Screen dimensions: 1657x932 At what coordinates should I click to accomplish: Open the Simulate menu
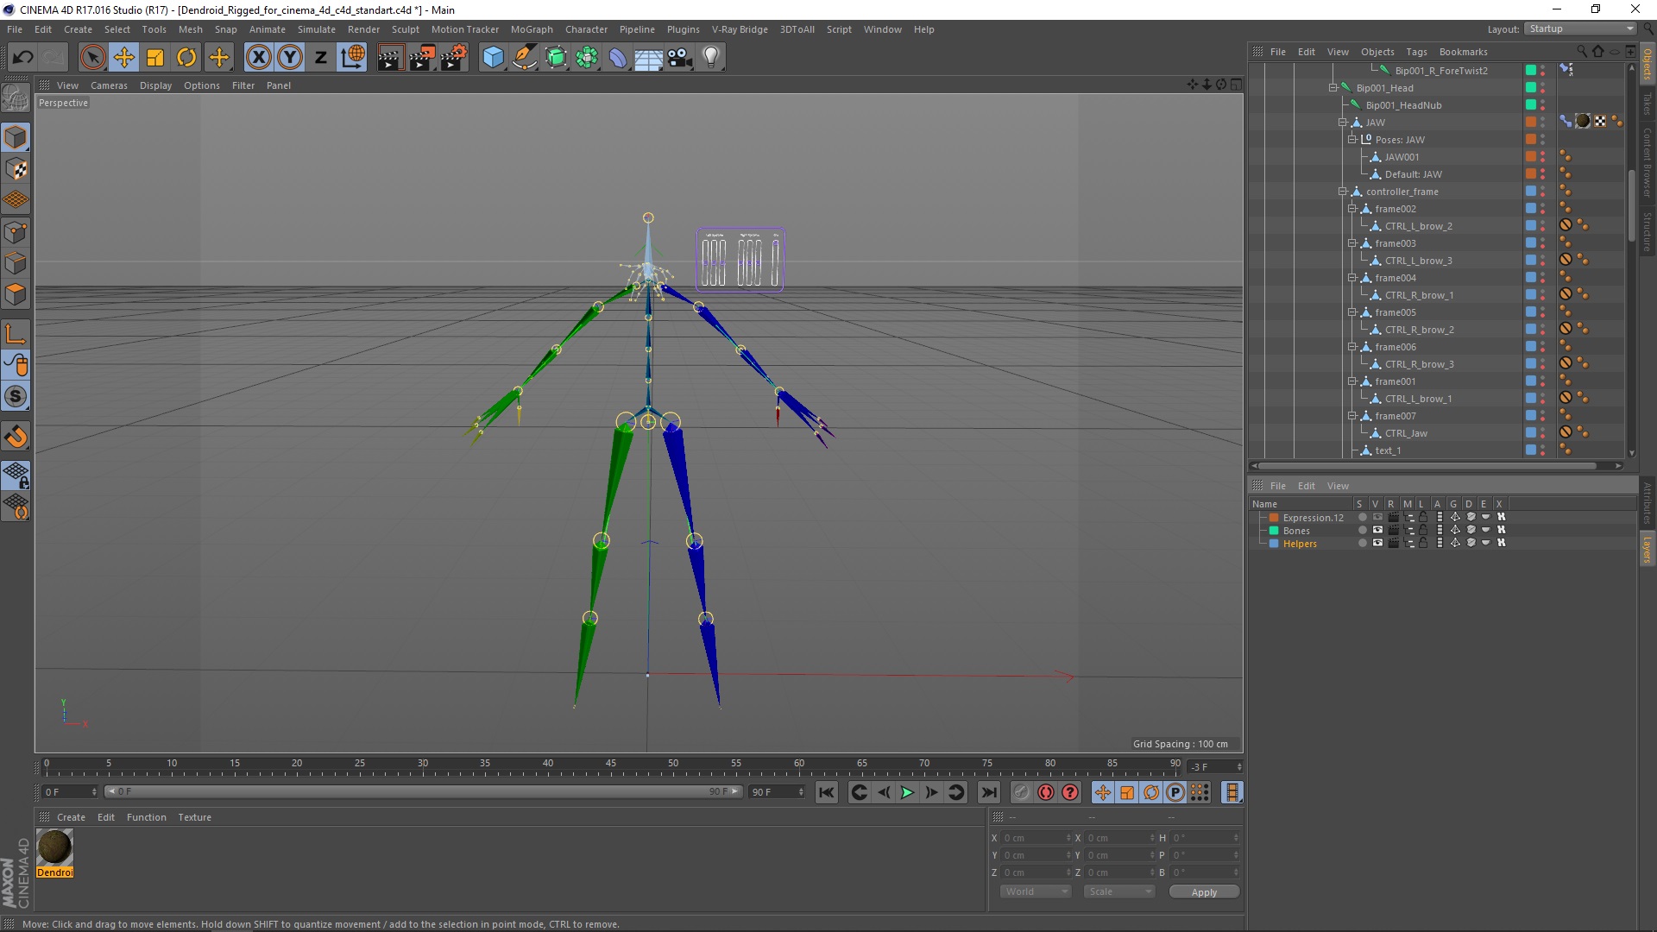(317, 29)
